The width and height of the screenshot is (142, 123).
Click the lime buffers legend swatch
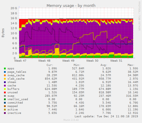[5, 89]
